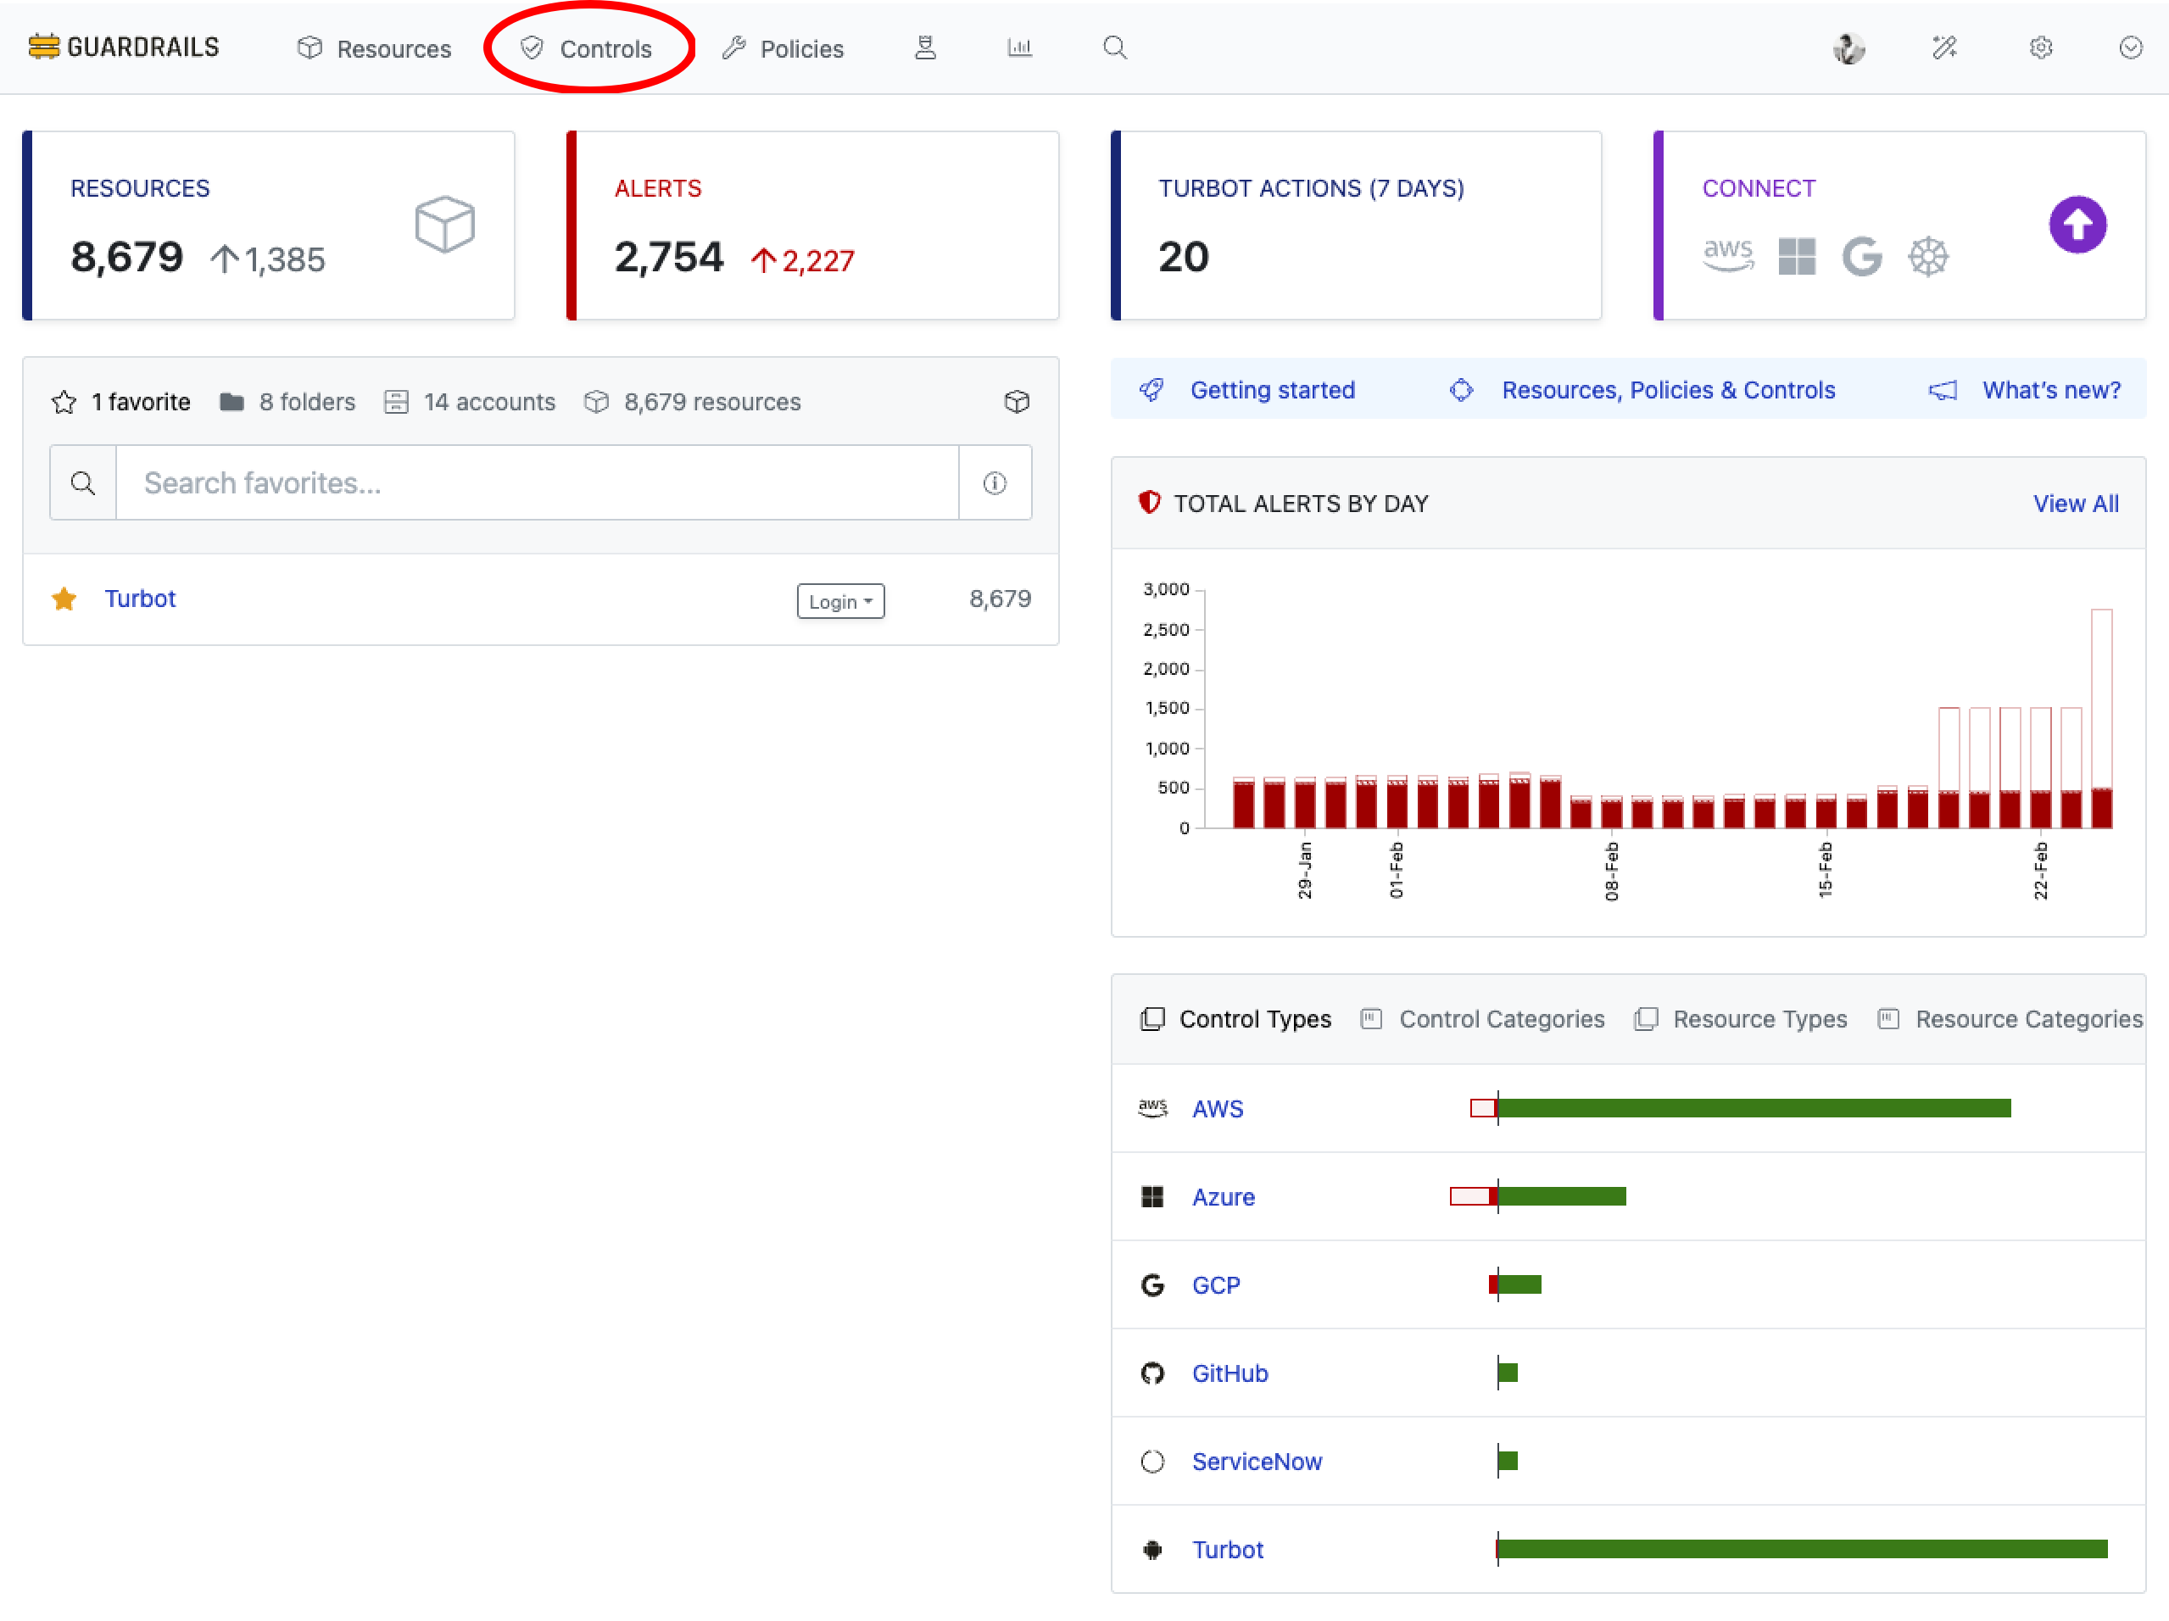This screenshot has width=2169, height=1621.
Task: Expand the status check circle menu
Action: [2130, 47]
